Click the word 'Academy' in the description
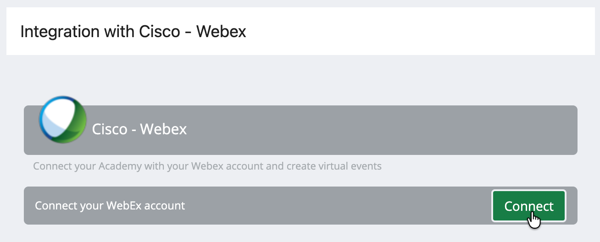The width and height of the screenshot is (600, 242). 120,165
